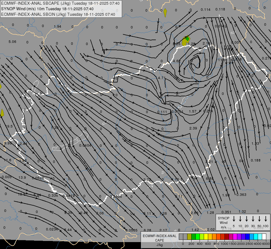Click the wind legend arrow above 50
This screenshot has width=271, height=249.
[x=259, y=219]
